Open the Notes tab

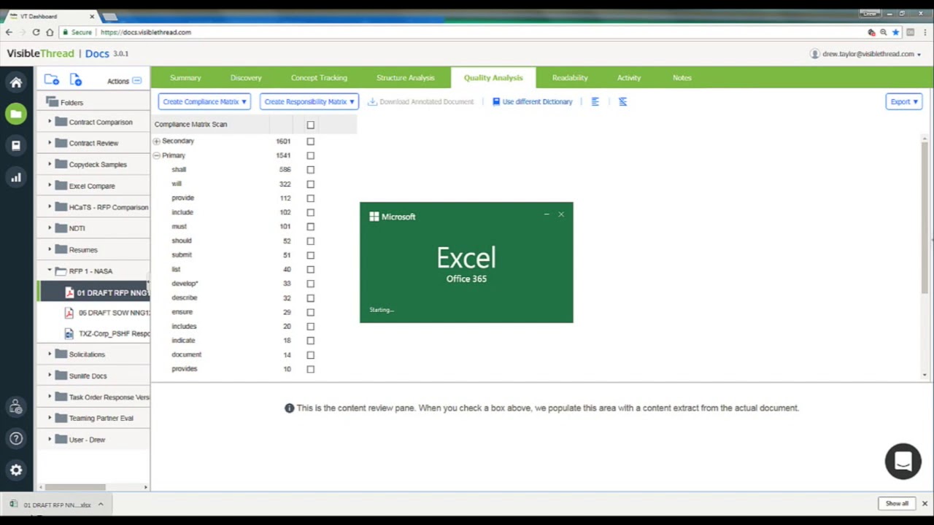[x=682, y=78]
